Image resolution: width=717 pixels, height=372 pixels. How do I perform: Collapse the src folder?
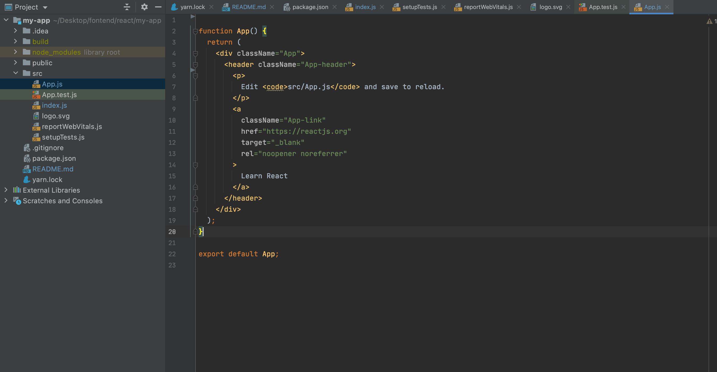(x=16, y=73)
